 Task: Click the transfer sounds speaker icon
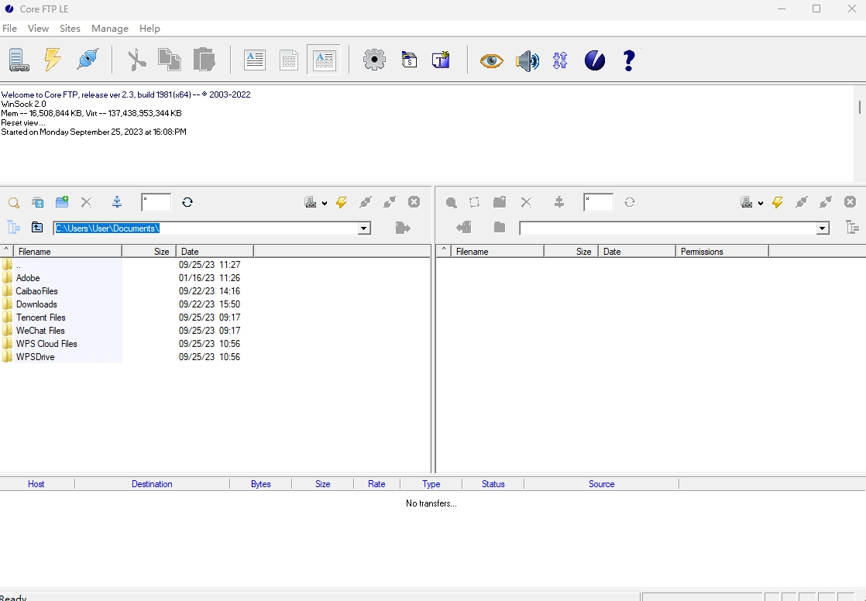click(x=528, y=61)
